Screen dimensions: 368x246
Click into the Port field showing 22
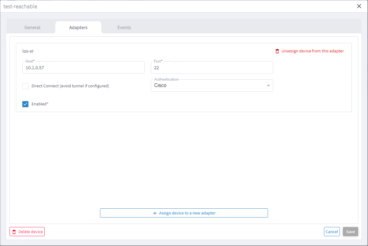(x=212, y=68)
